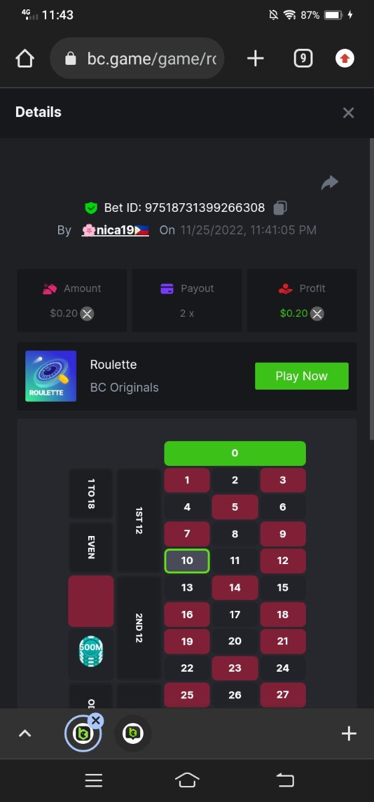Click the Play Now button

302,376
